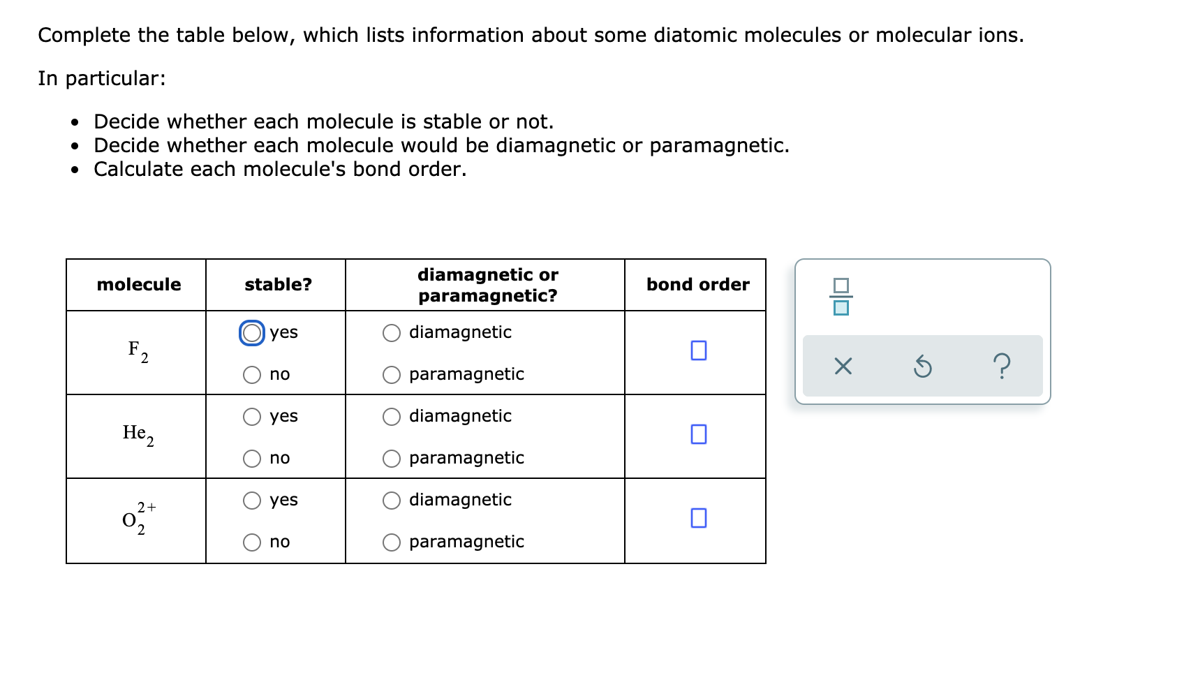Click F2 bond order input box

pyautogui.click(x=698, y=350)
